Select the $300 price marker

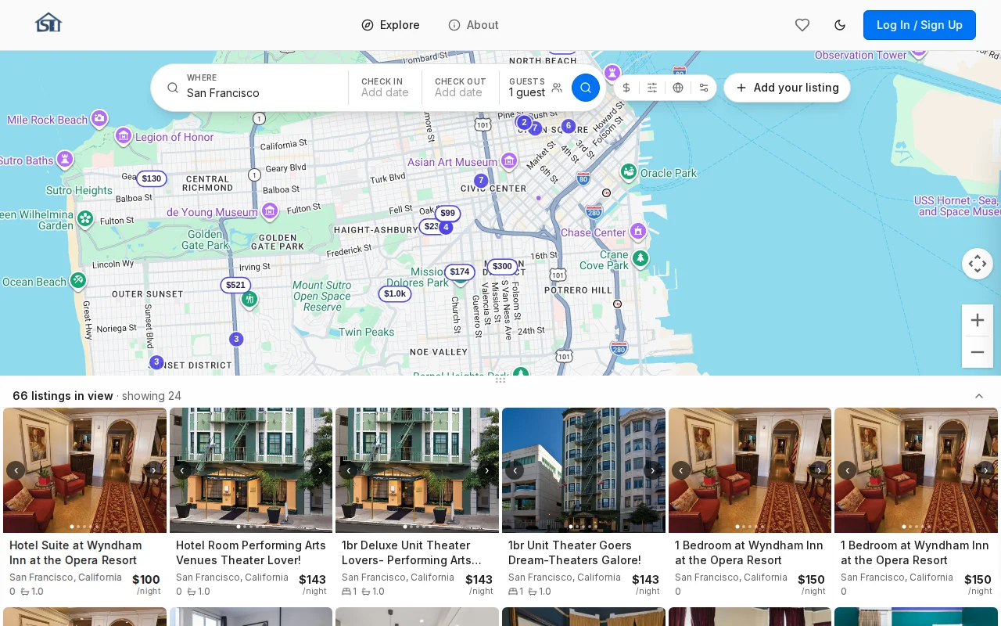[x=502, y=266]
